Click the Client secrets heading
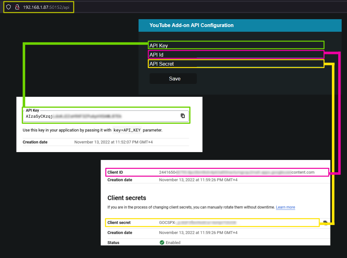 127,198
